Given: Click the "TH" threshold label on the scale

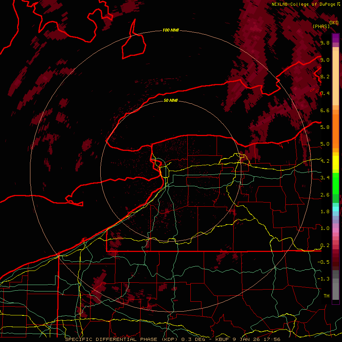Looking at the screenshot, I should pyautogui.click(x=326, y=296).
